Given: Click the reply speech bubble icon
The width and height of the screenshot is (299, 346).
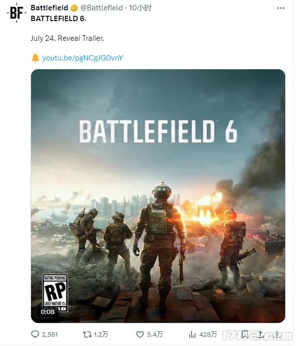Looking at the screenshot, I should click(35, 334).
